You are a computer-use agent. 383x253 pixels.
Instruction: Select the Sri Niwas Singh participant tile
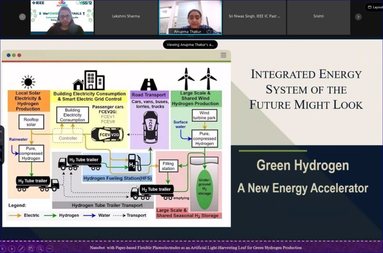[254, 17]
